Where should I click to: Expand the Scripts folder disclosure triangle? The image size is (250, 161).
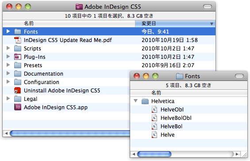coord(8,48)
